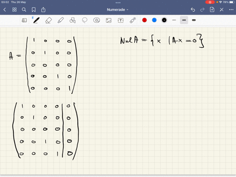Insert an image with Photo tool
Image resolution: width=236 pixels, height=177 pixels.
point(109,20)
